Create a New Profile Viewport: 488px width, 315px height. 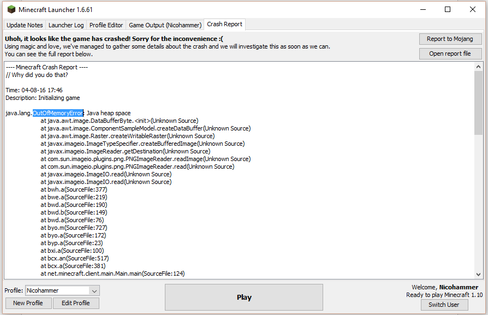pyautogui.click(x=28, y=303)
